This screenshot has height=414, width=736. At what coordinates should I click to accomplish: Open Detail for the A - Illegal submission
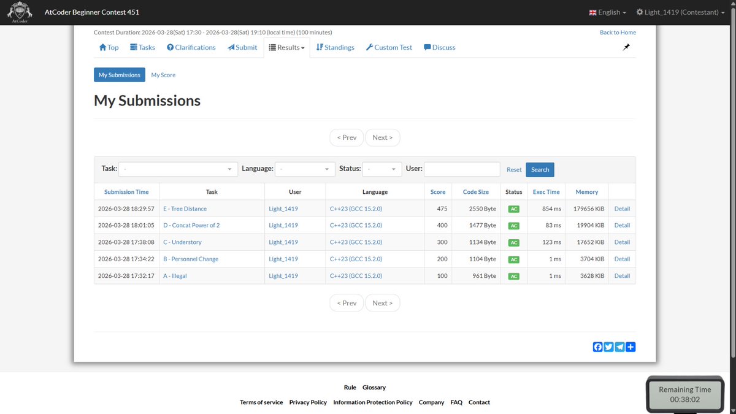point(622,276)
